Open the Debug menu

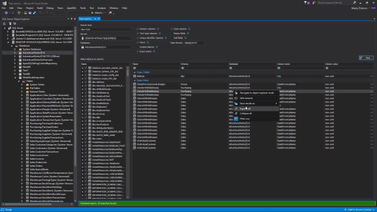49,8
